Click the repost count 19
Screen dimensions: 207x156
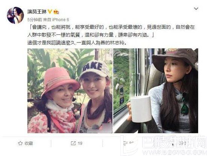point(80,143)
